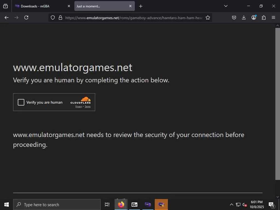
Task: Save page to Pocket
Action: pyautogui.click(x=234, y=17)
